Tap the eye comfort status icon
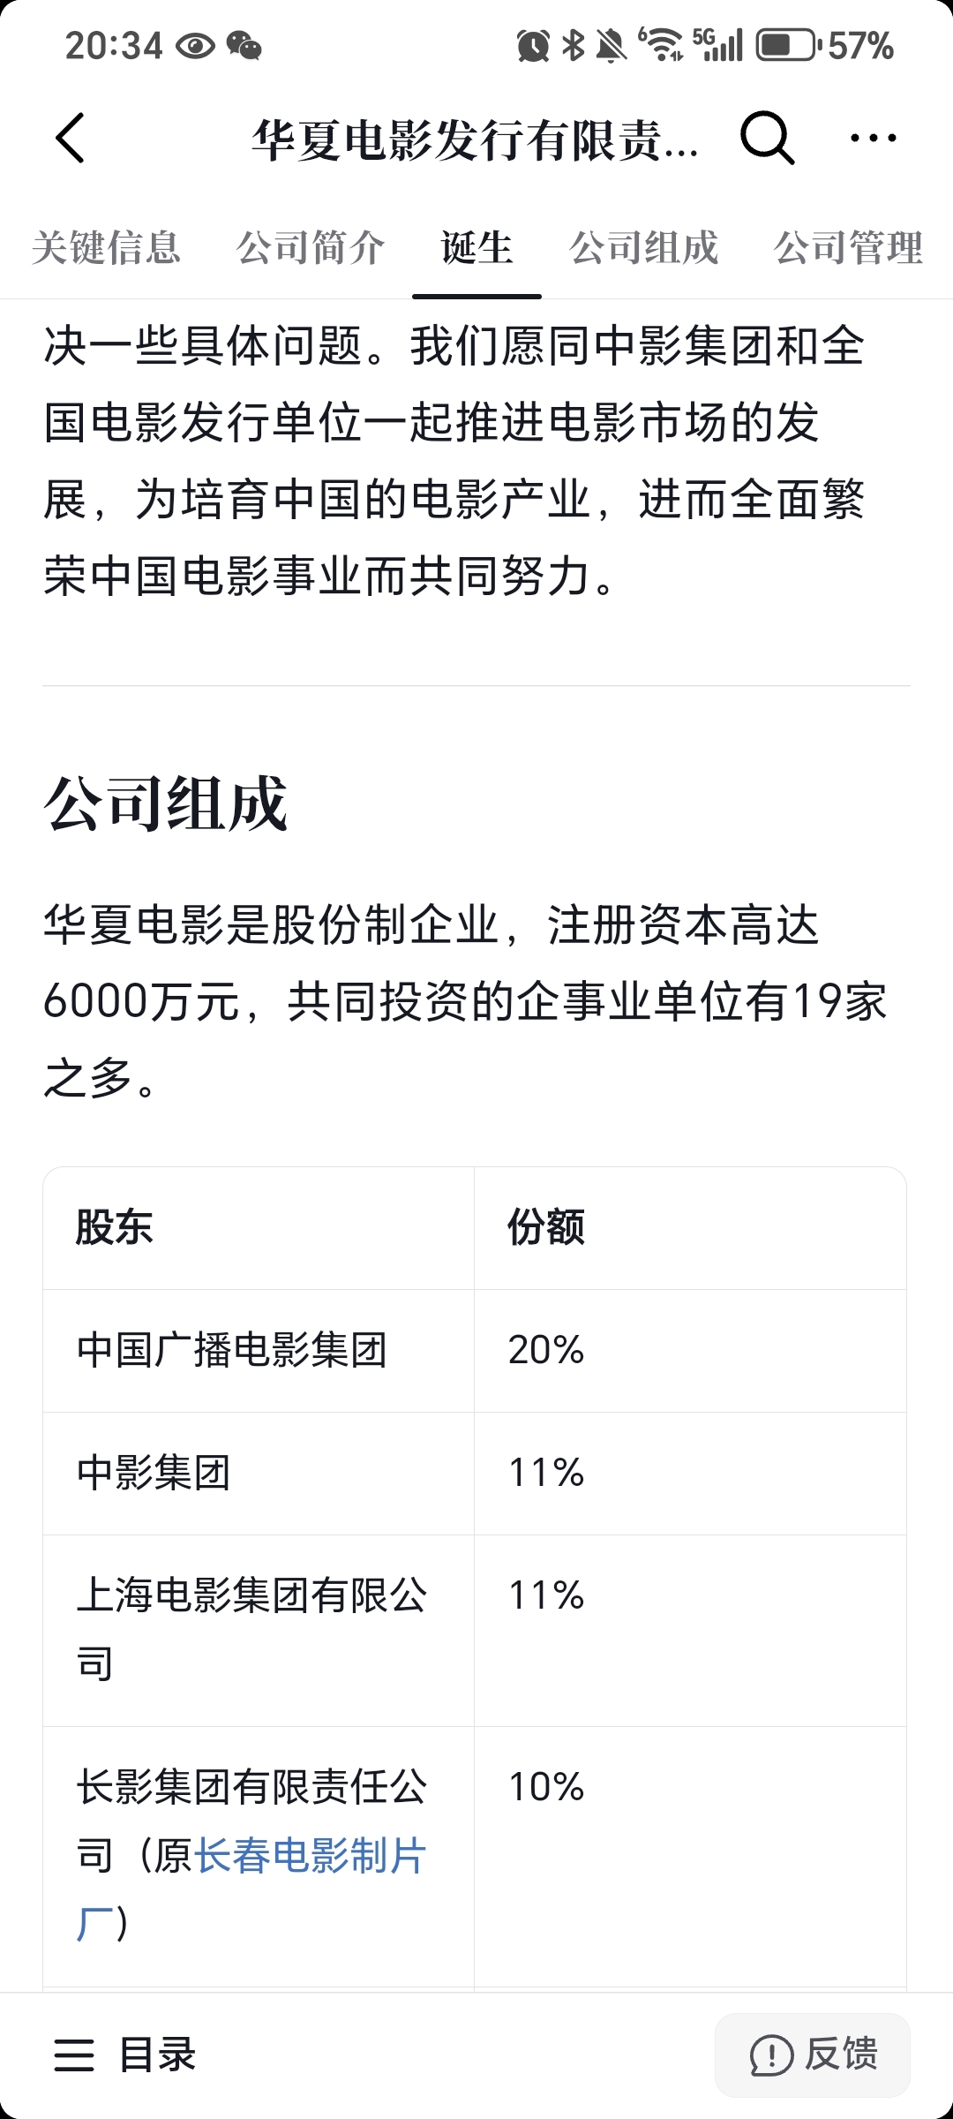 coord(195,46)
